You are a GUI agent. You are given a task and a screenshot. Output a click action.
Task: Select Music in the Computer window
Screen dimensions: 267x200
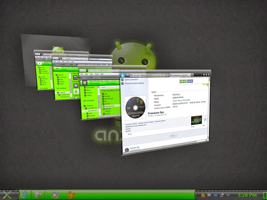click(60, 79)
